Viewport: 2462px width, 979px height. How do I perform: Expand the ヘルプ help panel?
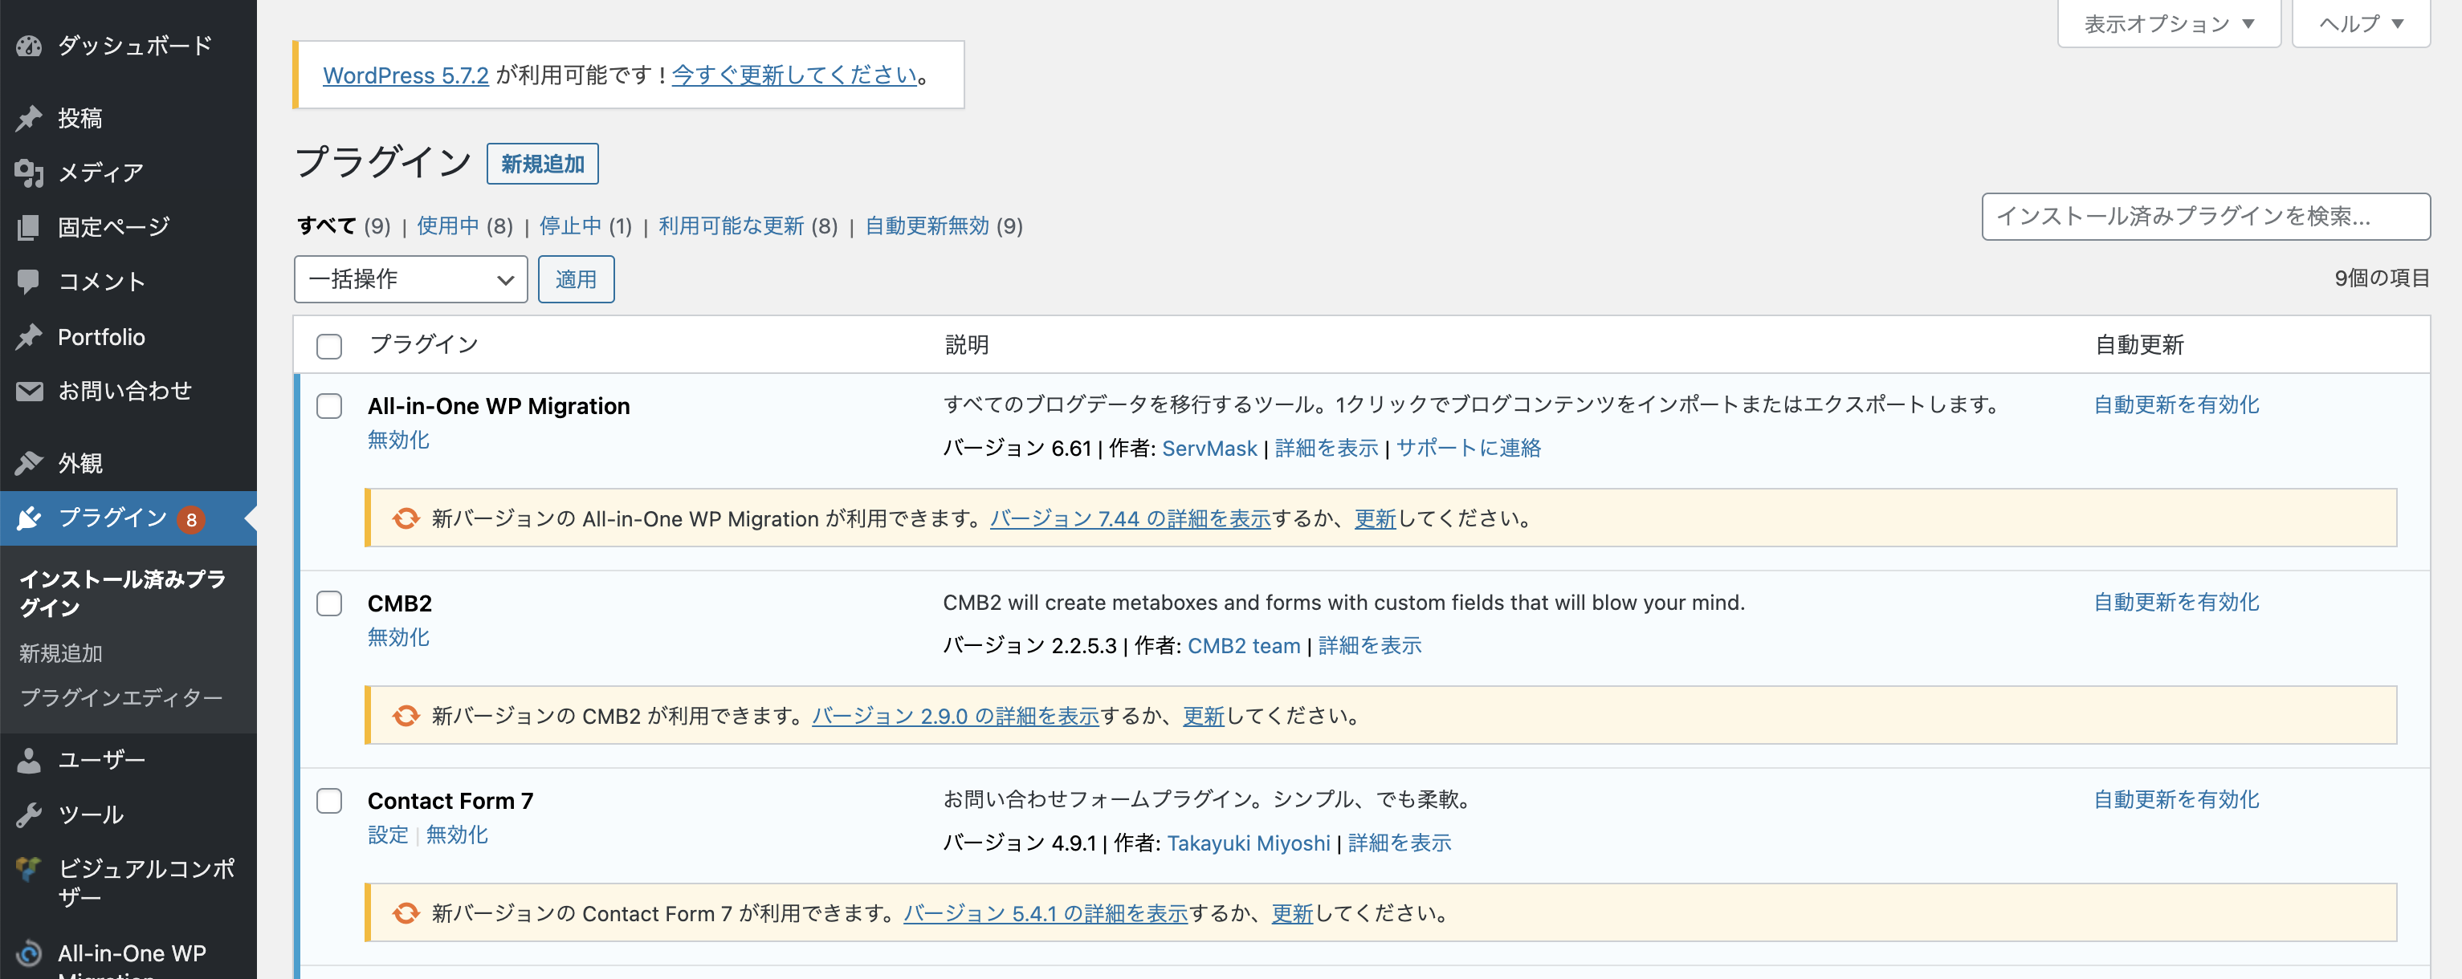[x=2360, y=24]
